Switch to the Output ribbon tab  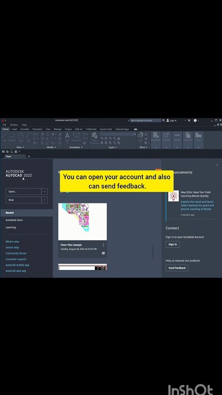pyautogui.click(x=68, y=129)
